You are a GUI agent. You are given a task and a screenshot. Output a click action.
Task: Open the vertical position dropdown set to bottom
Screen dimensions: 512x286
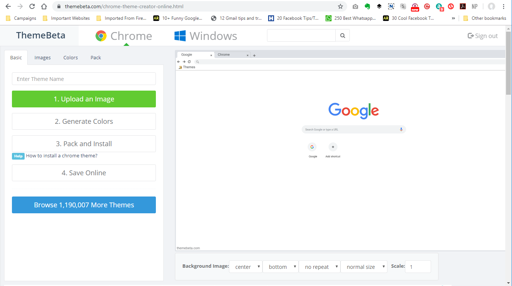click(280, 267)
